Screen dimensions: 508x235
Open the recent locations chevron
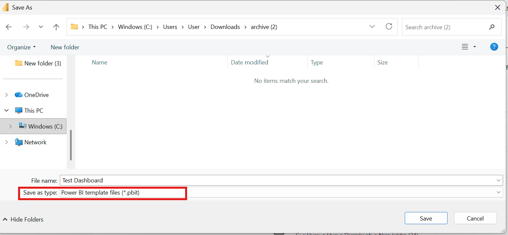41,27
